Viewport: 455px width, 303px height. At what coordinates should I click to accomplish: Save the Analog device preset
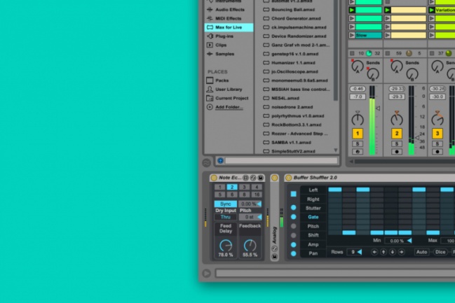pos(275,257)
